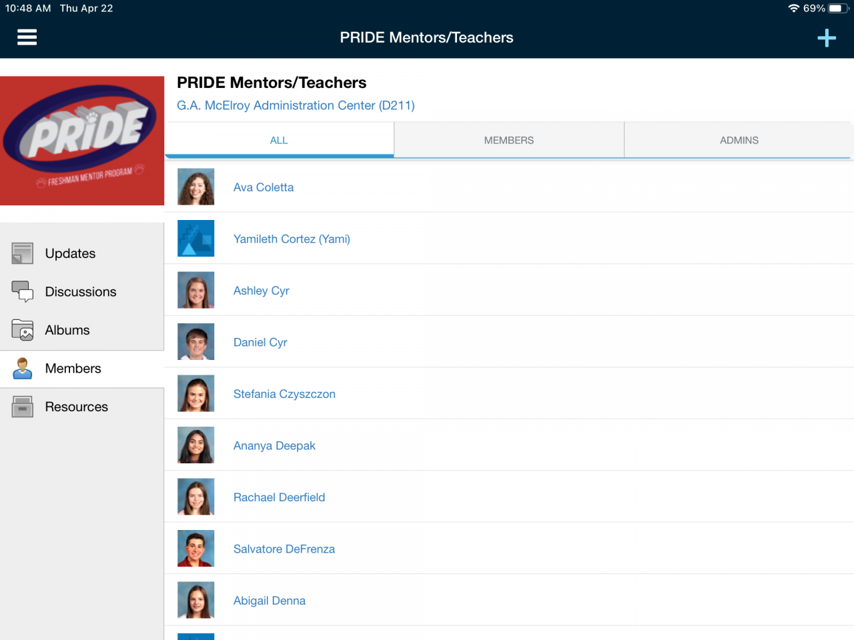The width and height of the screenshot is (854, 640).
Task: Switch to the ADMINS tab
Action: [739, 140]
